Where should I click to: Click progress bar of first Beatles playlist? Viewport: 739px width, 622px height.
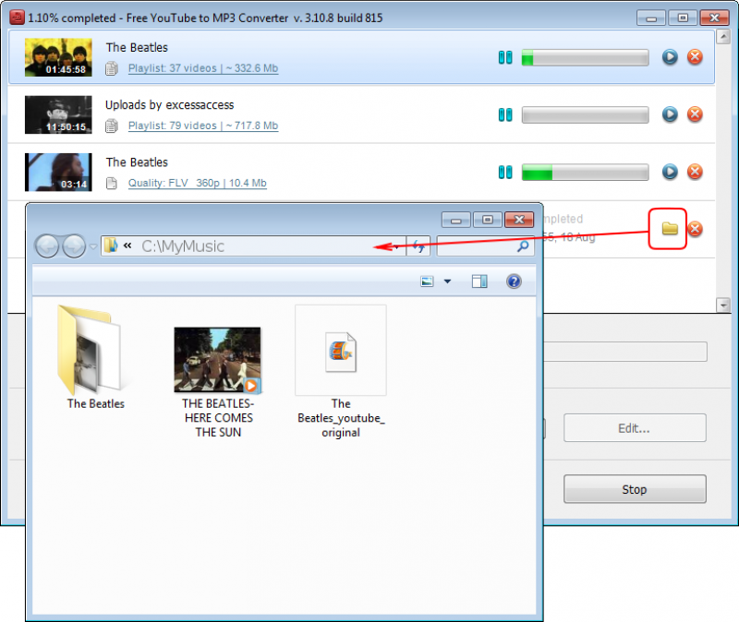click(x=585, y=58)
